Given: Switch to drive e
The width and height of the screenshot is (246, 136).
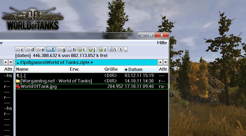Looking at the screenshot, I should click(x=40, y=49).
